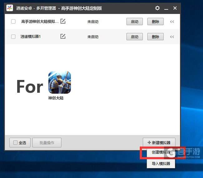The height and width of the screenshot is (178, 203).
Task: Delete the 高手游神创大陆模拟 emulator
Action: (x=155, y=22)
